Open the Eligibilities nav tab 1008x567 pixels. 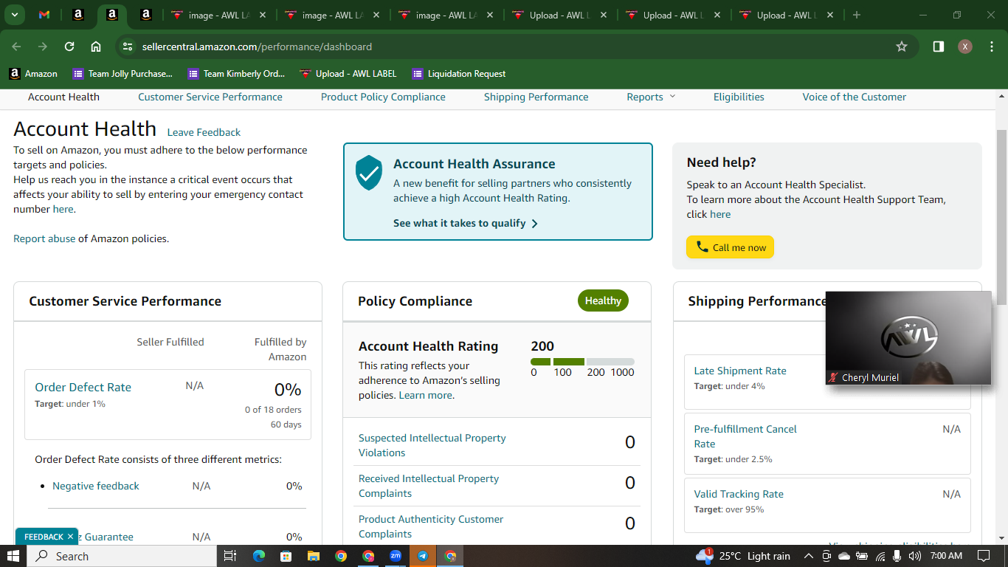(x=739, y=97)
